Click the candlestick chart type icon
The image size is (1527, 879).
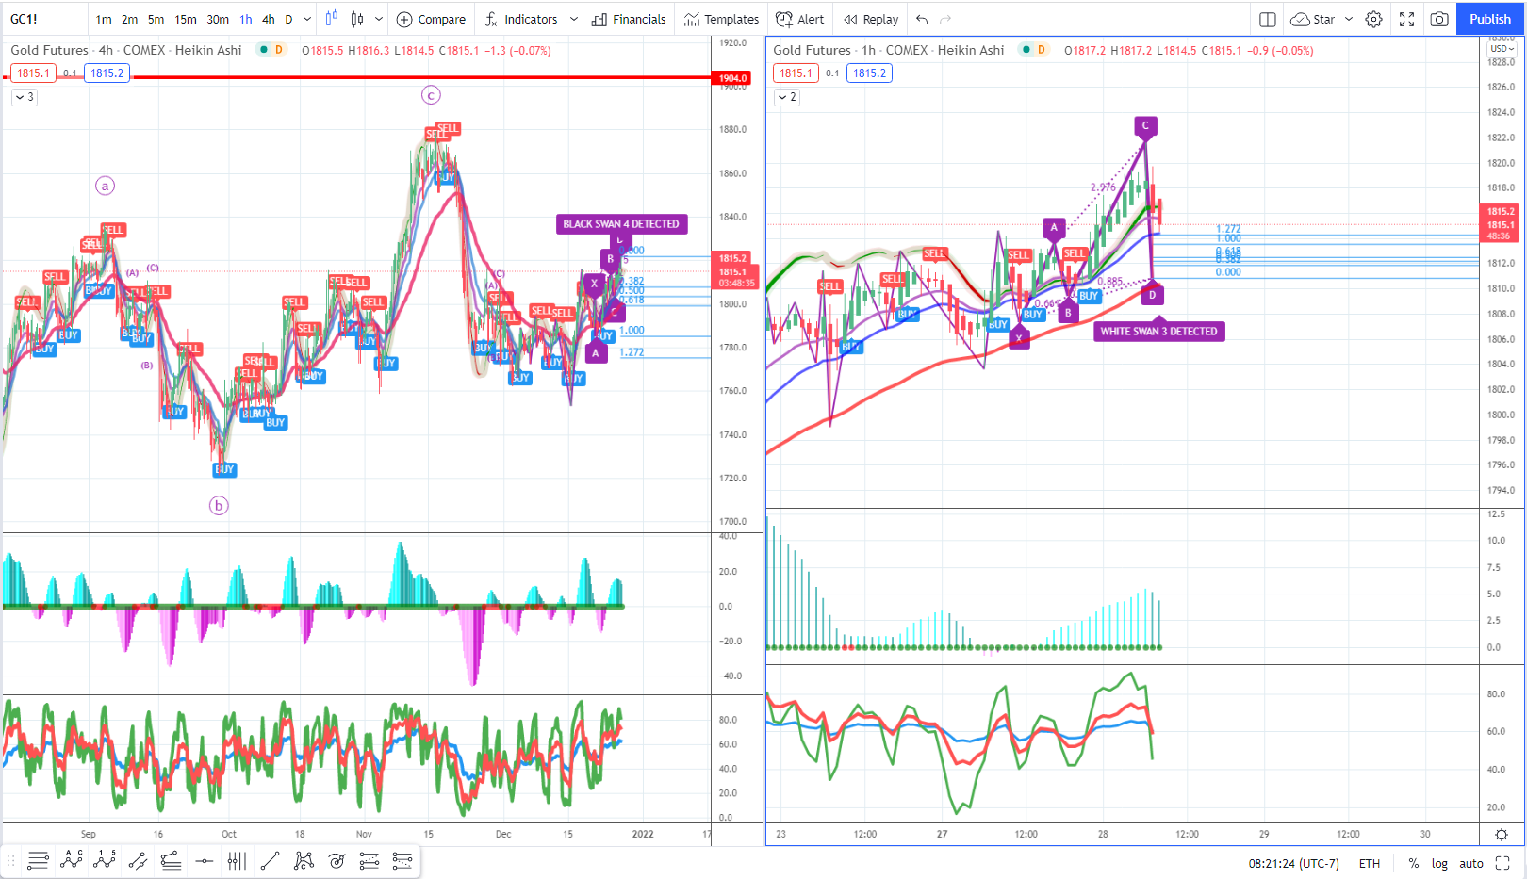click(x=357, y=19)
